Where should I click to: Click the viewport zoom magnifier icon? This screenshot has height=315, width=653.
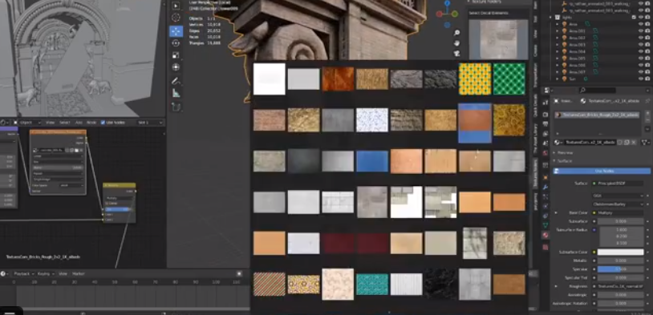pyautogui.click(x=456, y=33)
